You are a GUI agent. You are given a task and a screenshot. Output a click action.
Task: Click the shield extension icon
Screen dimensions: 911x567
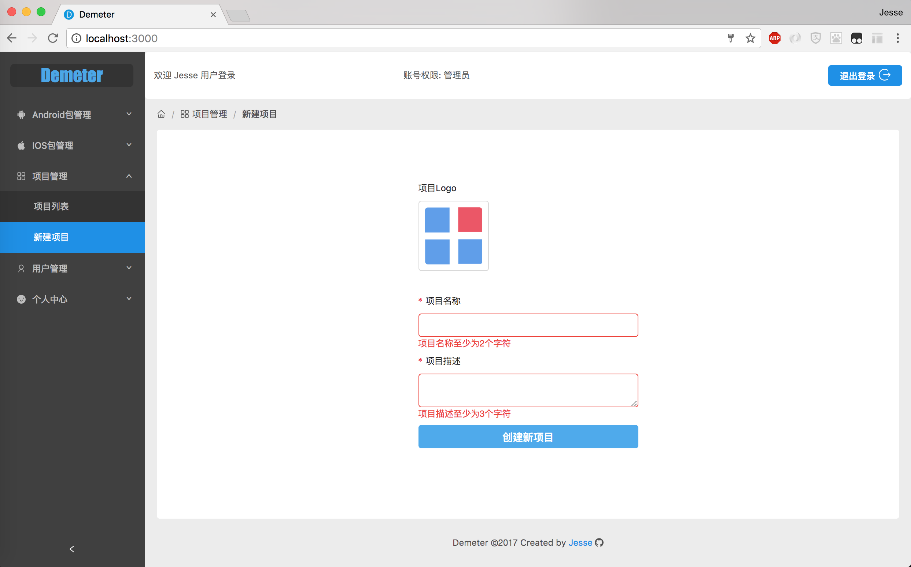click(x=815, y=38)
